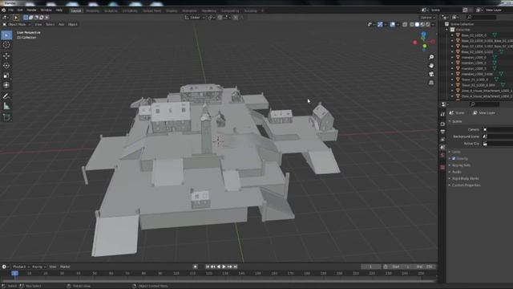The image size is (513, 289).
Task: Collapse the Collection in outliner
Action: pyautogui.click(x=447, y=30)
